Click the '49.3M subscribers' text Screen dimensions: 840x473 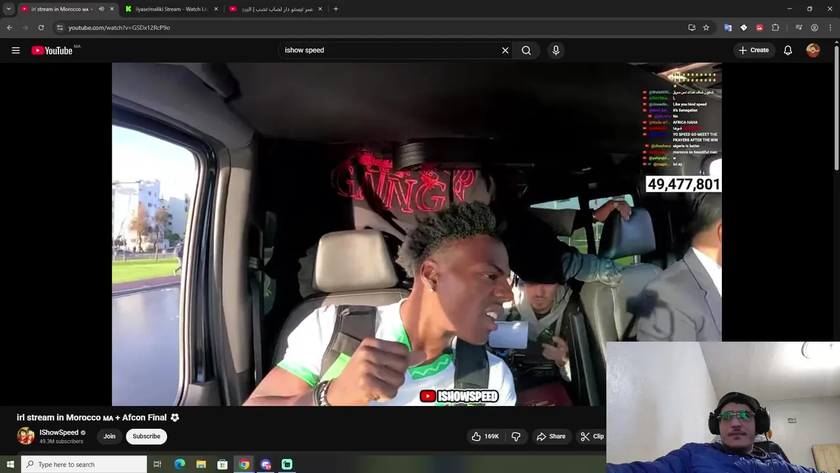[x=61, y=441]
